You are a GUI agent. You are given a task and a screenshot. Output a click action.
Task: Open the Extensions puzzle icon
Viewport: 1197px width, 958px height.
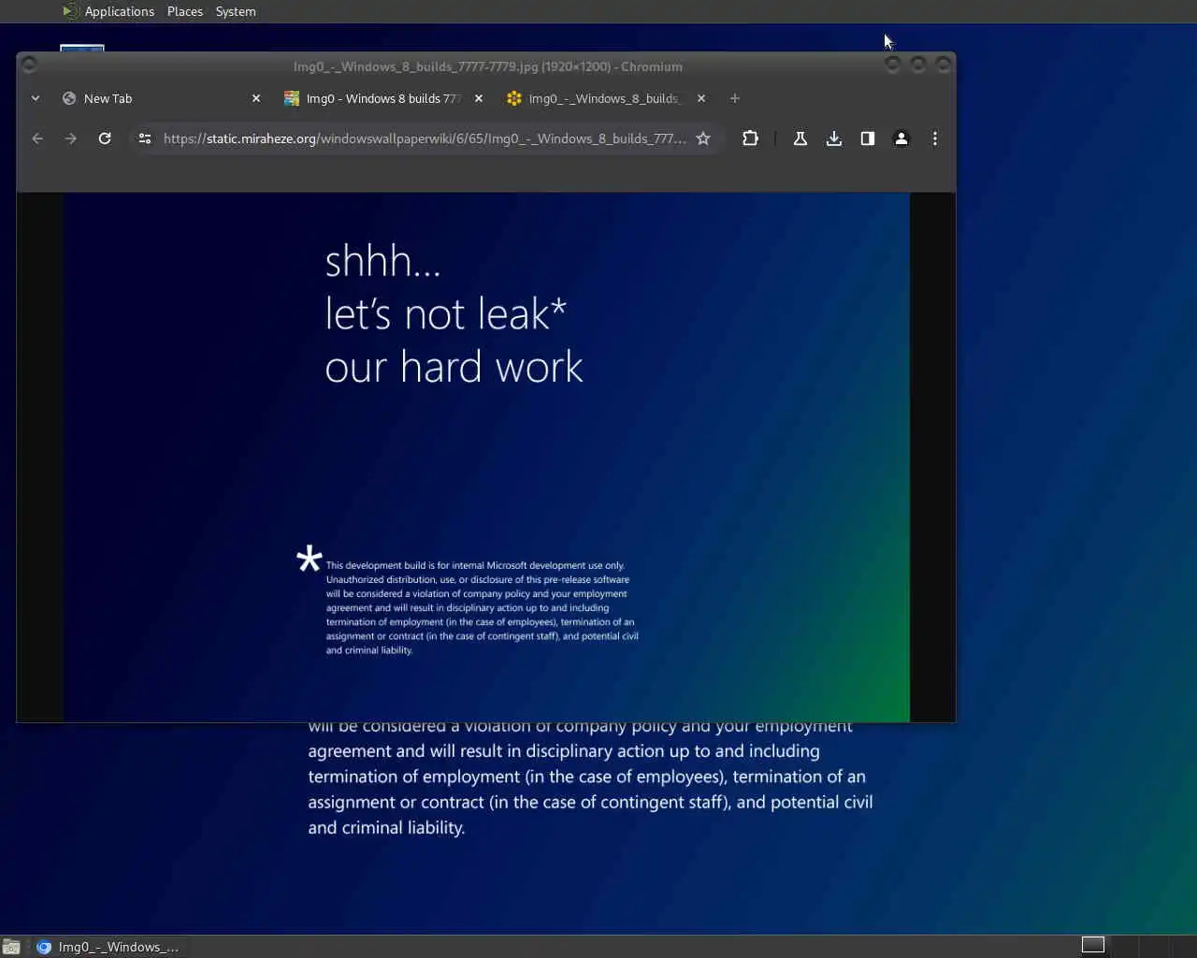coord(750,138)
